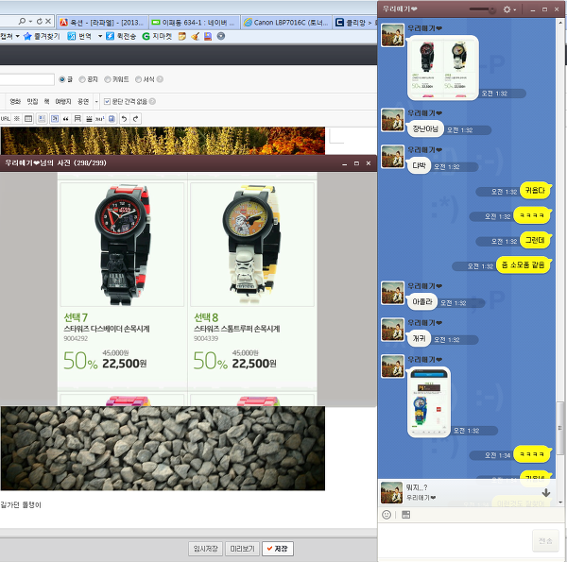The height and width of the screenshot is (562, 567).
Task: Click the redo arrow in editor toolbar
Action: pos(135,119)
